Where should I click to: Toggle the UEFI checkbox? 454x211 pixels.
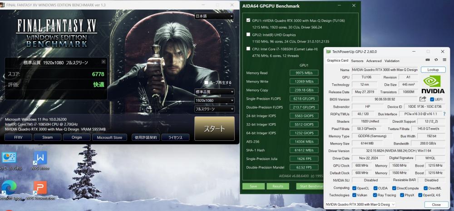[432, 99]
